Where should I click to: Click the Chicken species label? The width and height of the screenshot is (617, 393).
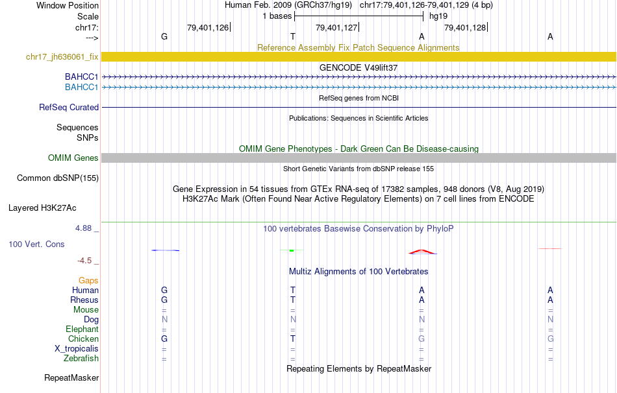83,339
